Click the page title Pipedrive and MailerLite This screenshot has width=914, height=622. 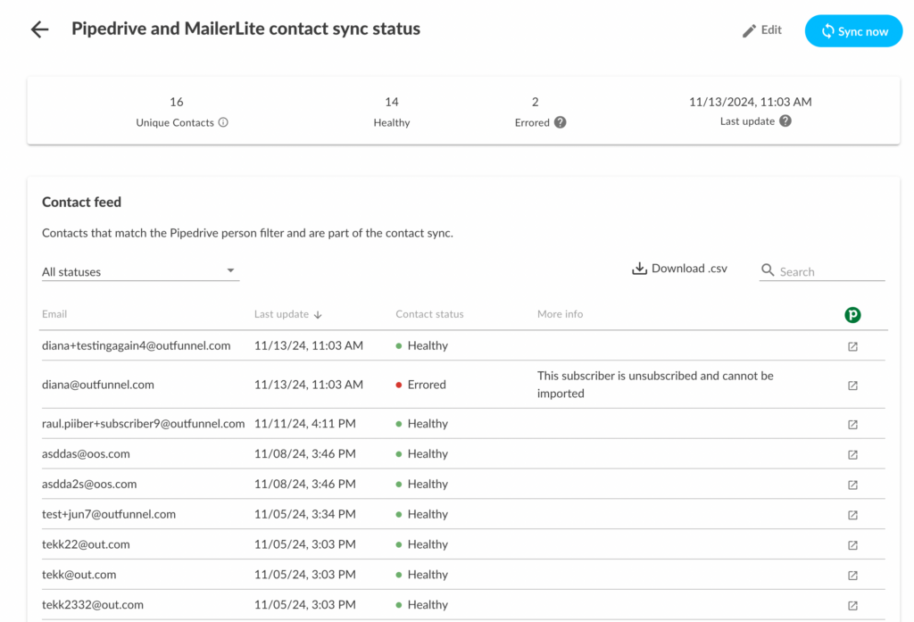(245, 29)
